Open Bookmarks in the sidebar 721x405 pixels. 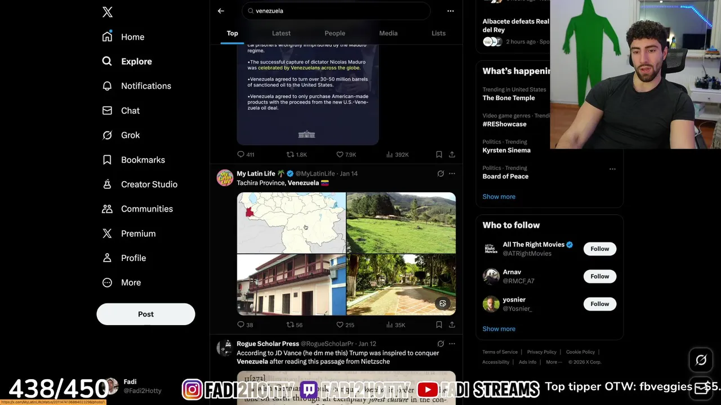[133, 160]
